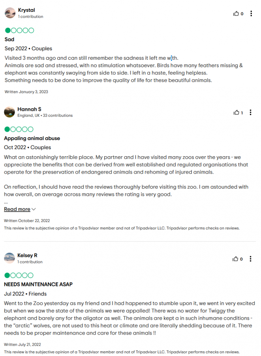Image resolution: width=261 pixels, height=356 pixels.
Task: Open options menu on Kelsey R's review
Action: tap(251, 259)
